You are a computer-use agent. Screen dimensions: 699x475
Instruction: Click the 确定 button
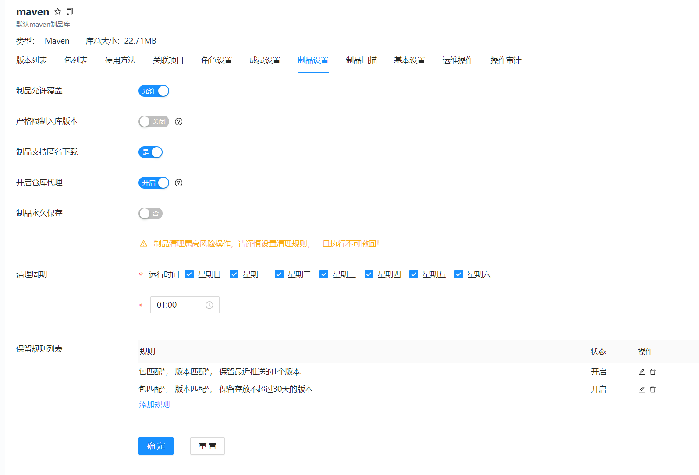coord(156,446)
